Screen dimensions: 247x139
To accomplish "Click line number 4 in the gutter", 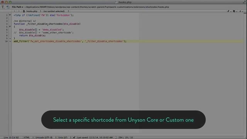I will pos(7,24).
